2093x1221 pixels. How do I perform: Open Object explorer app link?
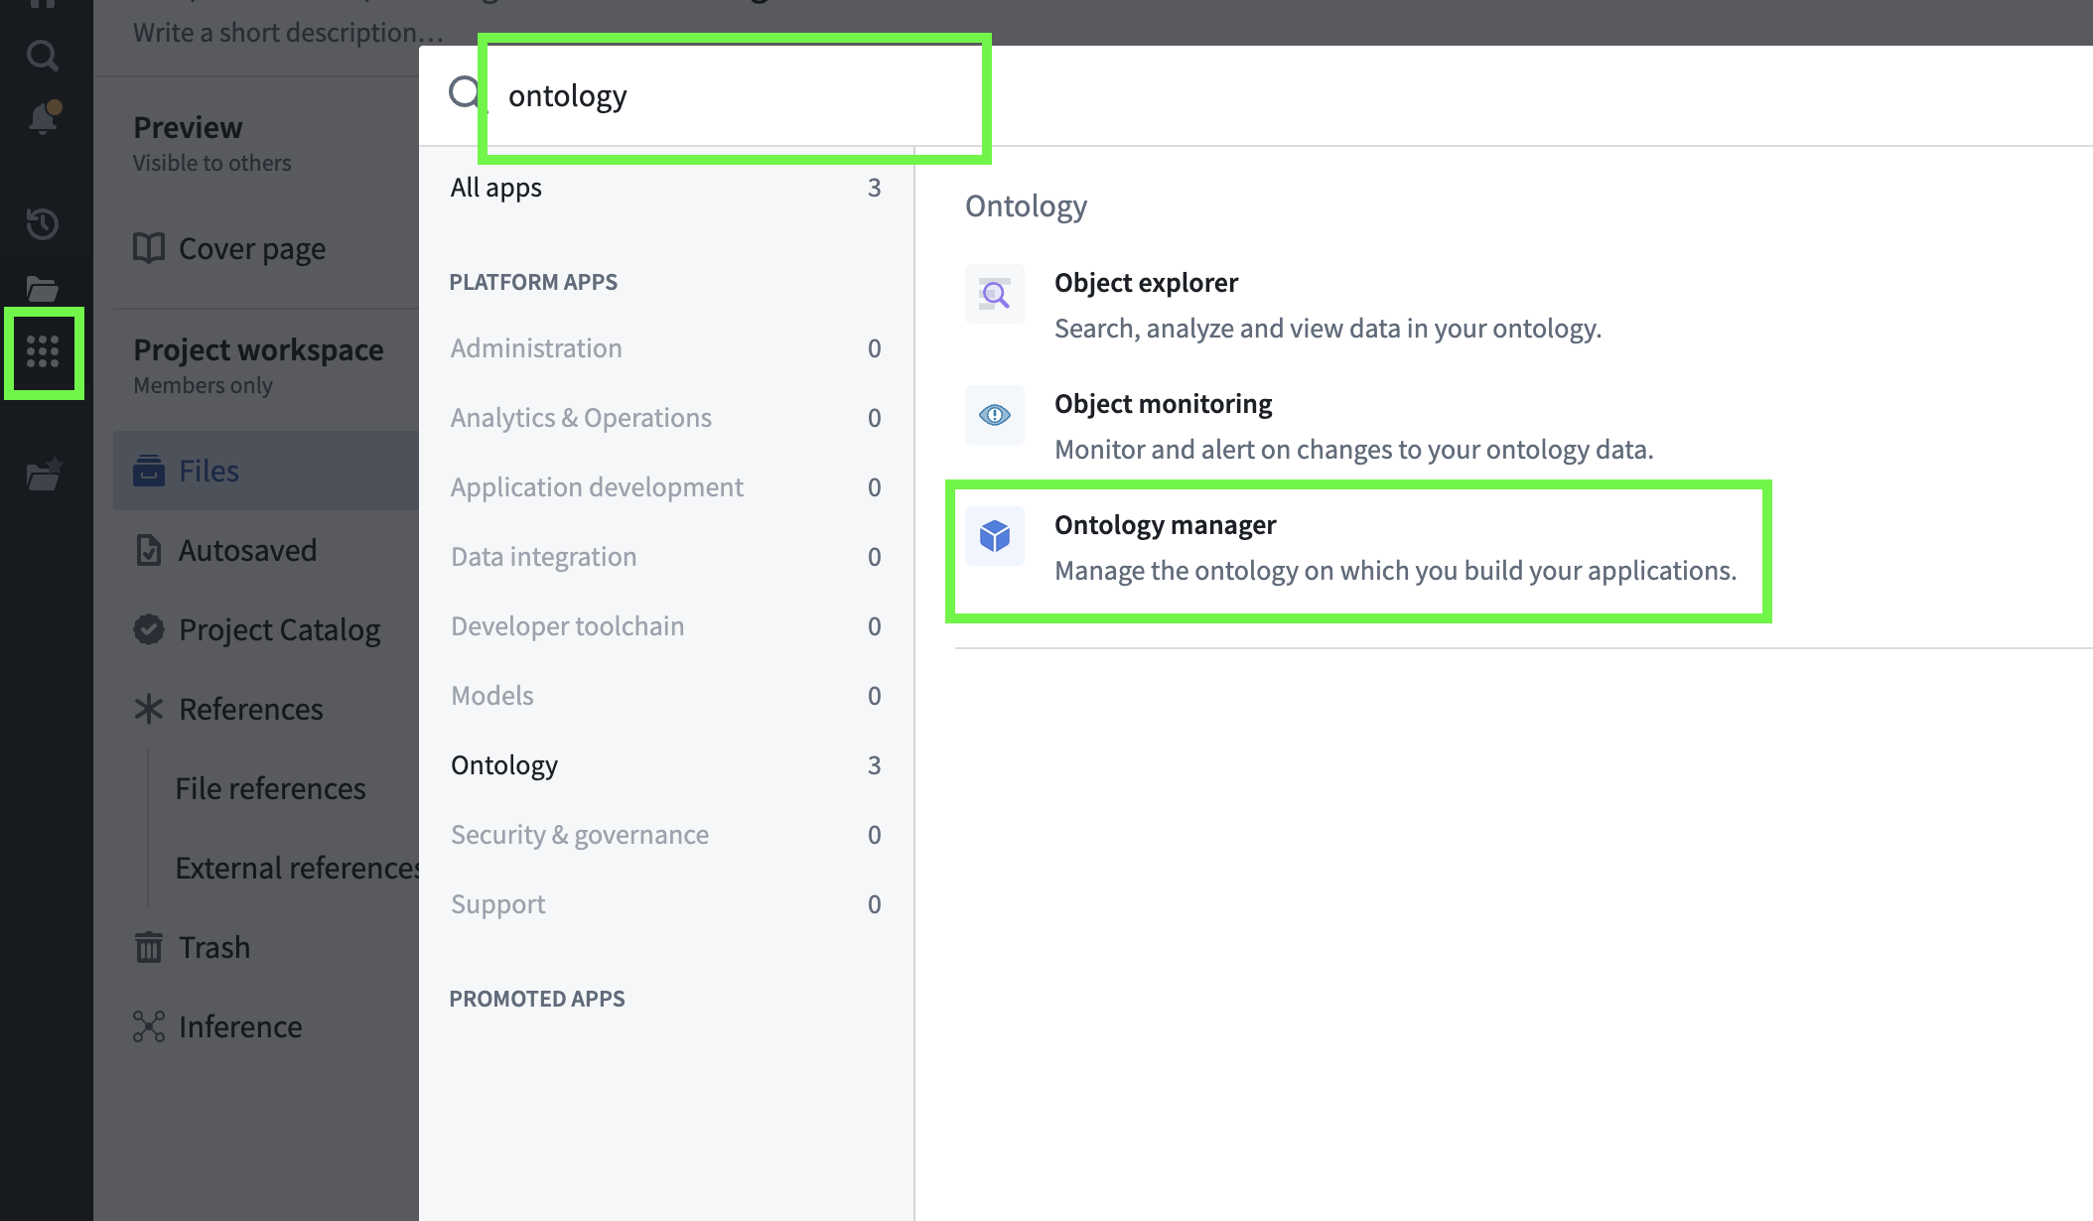[1146, 283]
